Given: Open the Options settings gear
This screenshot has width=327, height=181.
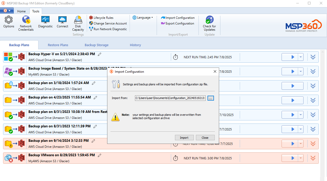Looking at the screenshot, I should (x=9, y=22).
